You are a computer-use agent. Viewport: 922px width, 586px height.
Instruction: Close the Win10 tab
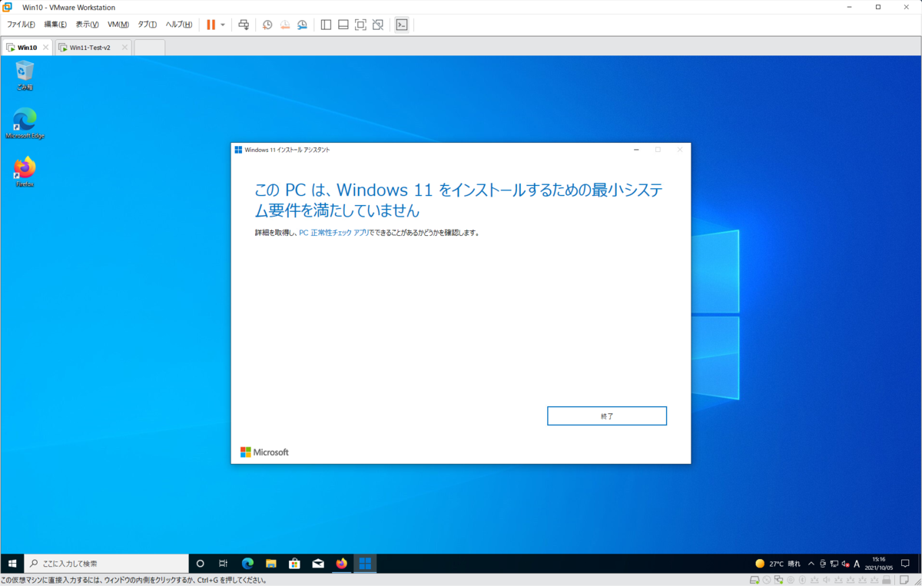[46, 48]
